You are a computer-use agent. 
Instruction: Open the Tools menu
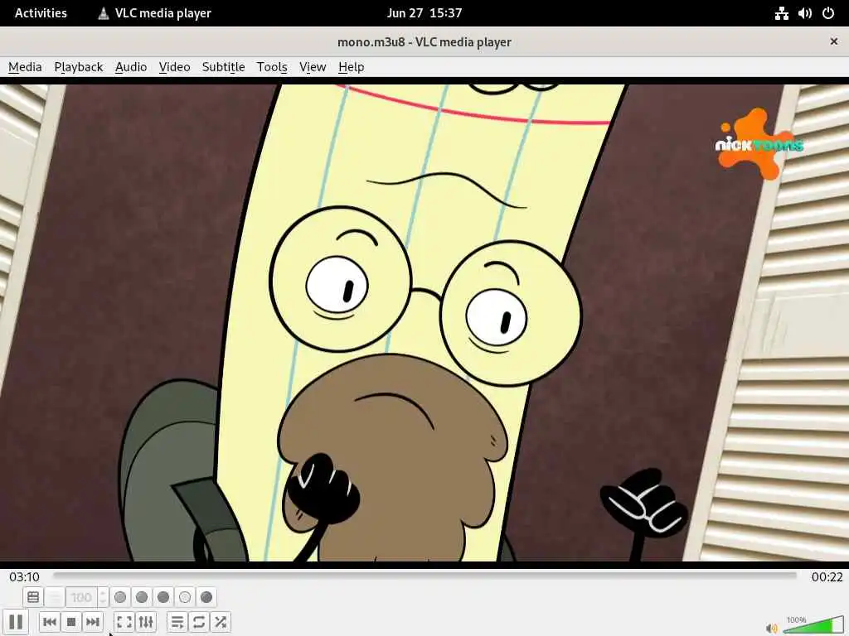(x=272, y=67)
